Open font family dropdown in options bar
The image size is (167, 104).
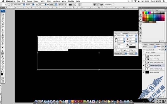pos(24,4)
